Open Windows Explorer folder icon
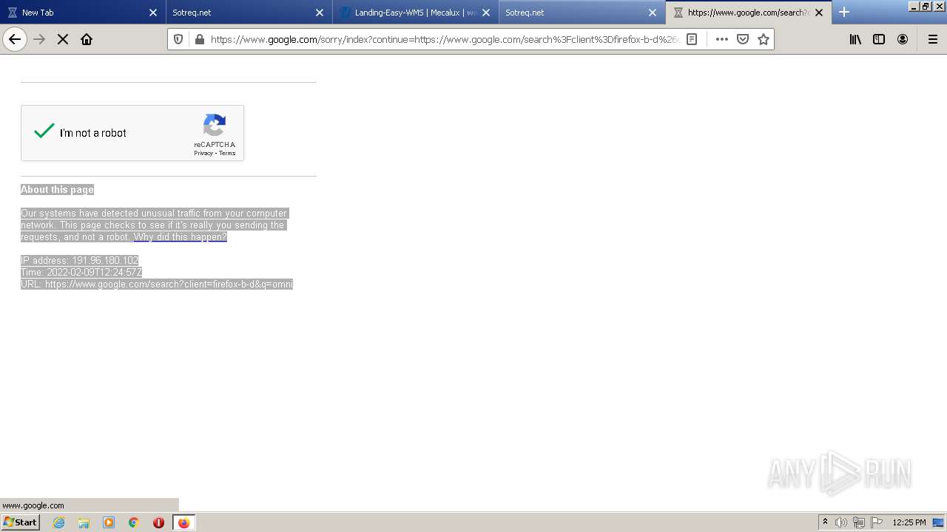 (x=84, y=522)
